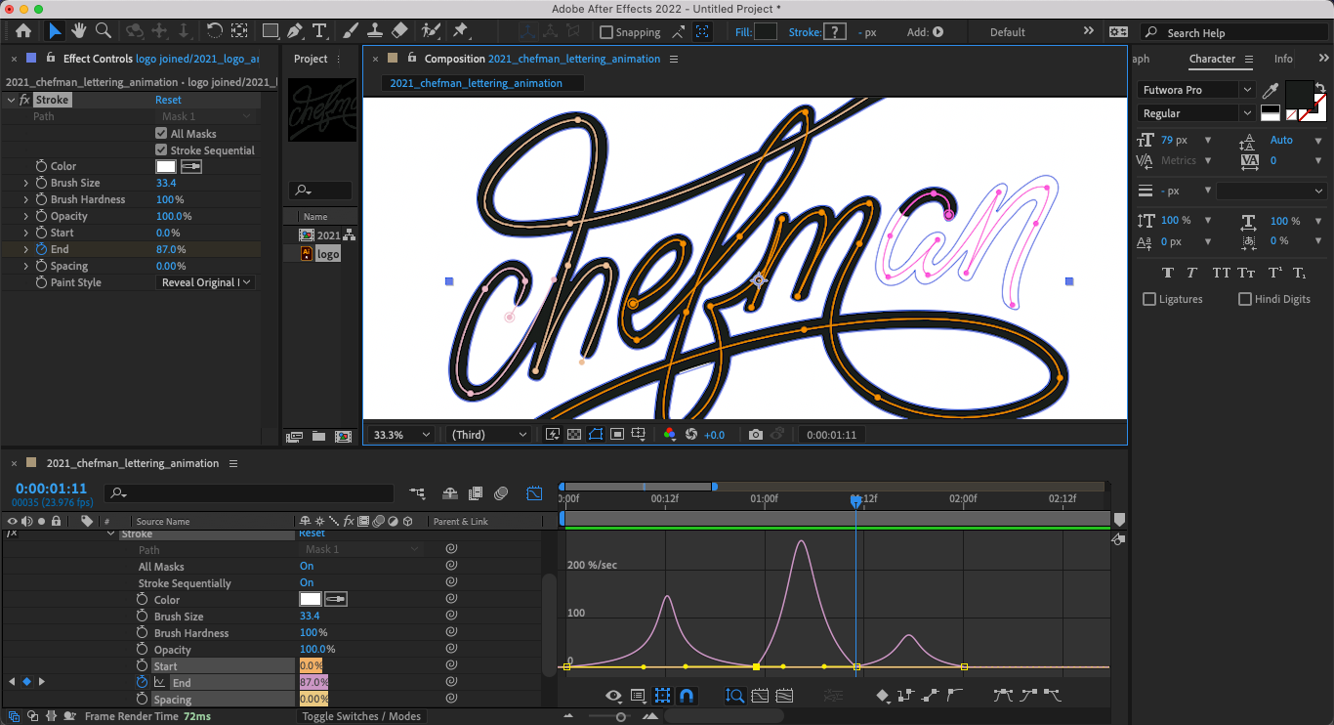
Task: Select the Brush tool
Action: click(350, 31)
